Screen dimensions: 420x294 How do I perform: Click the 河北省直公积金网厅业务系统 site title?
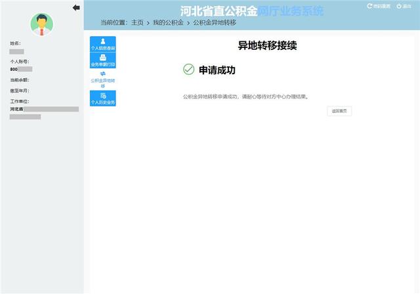pyautogui.click(x=251, y=10)
